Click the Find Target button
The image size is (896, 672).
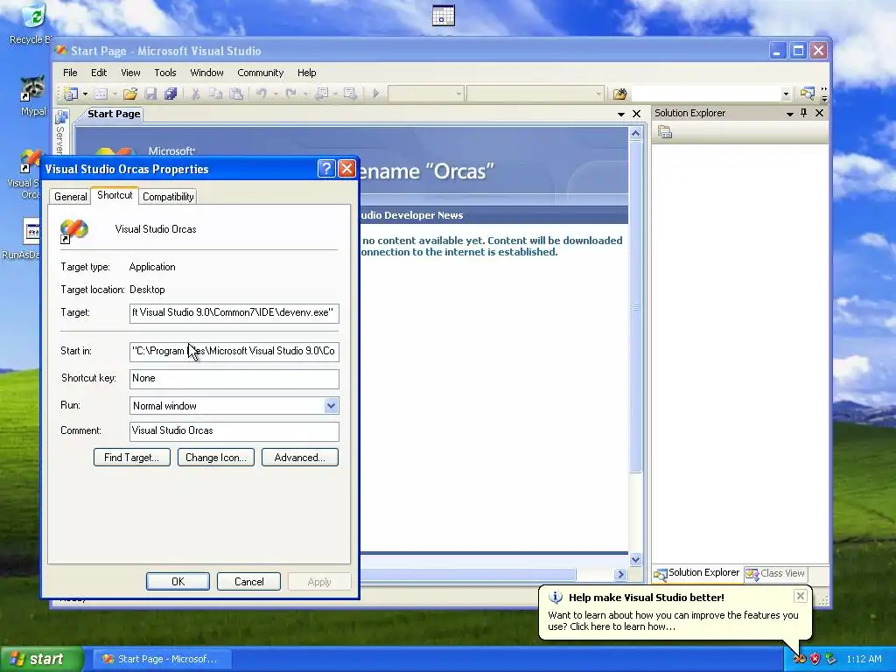(132, 457)
